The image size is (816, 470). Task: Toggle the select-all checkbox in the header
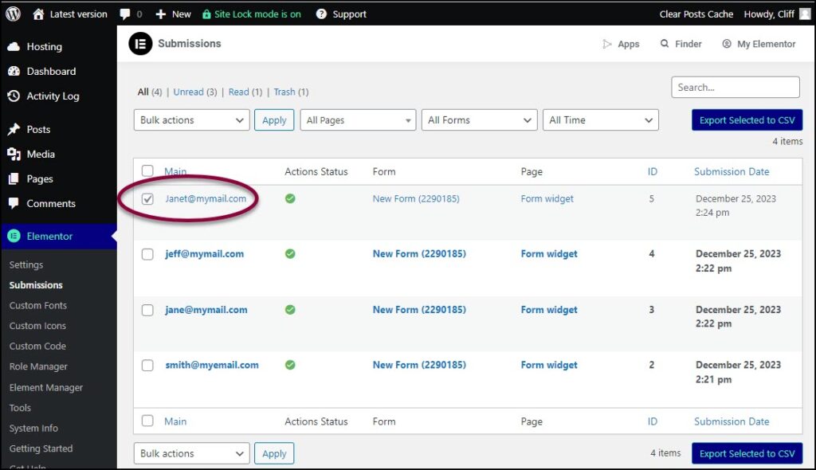[x=147, y=170]
